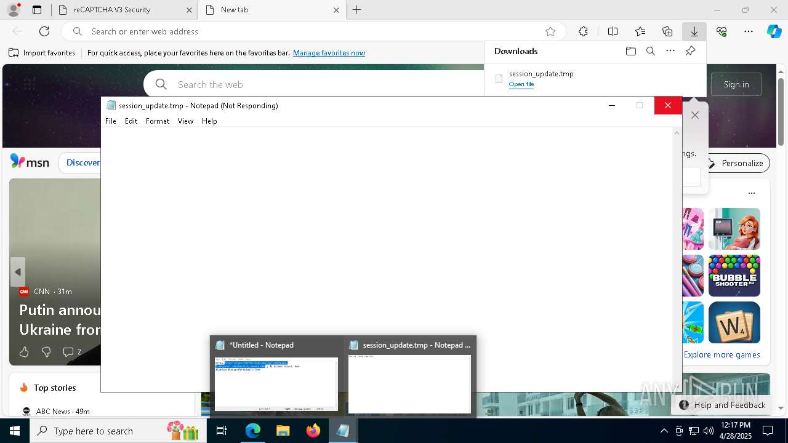Play the Bubble Shooter game tile
Viewport: 788px width, 443px height.
coord(734,276)
